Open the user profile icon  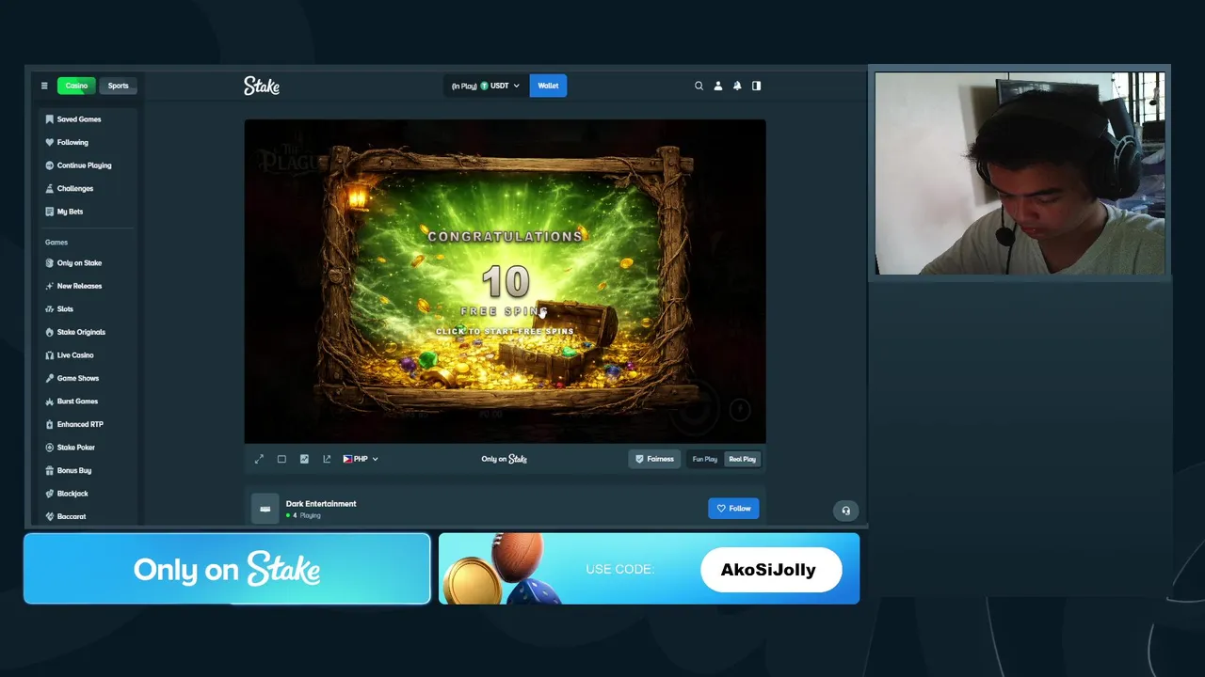click(x=718, y=86)
